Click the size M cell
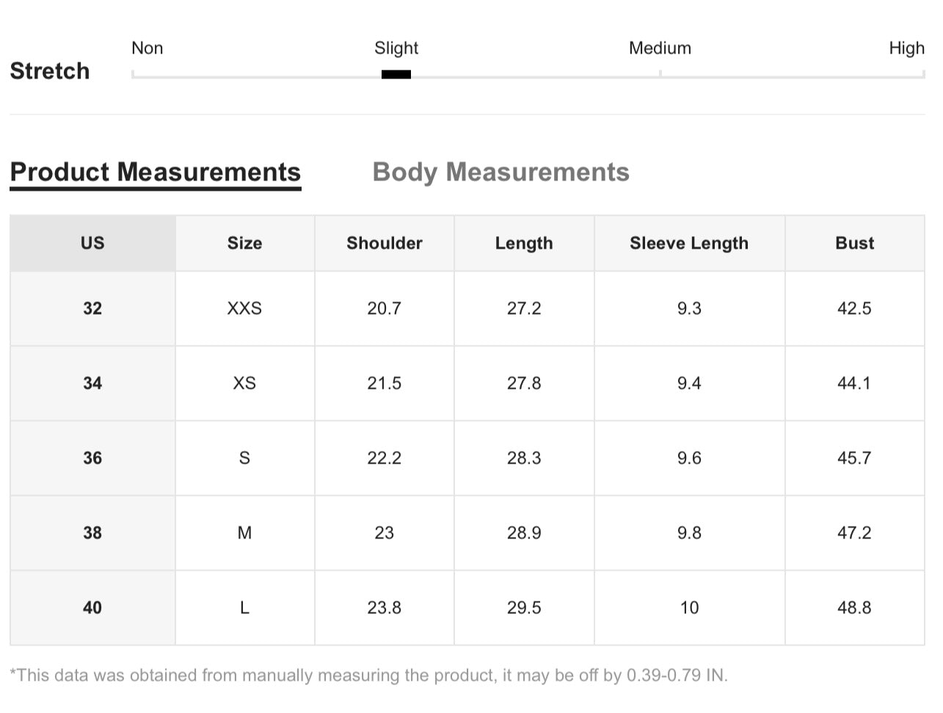This screenshot has height=713, width=943. 244,533
